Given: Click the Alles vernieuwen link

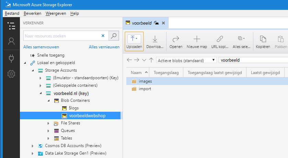Looking at the screenshot, I should coord(104,47).
